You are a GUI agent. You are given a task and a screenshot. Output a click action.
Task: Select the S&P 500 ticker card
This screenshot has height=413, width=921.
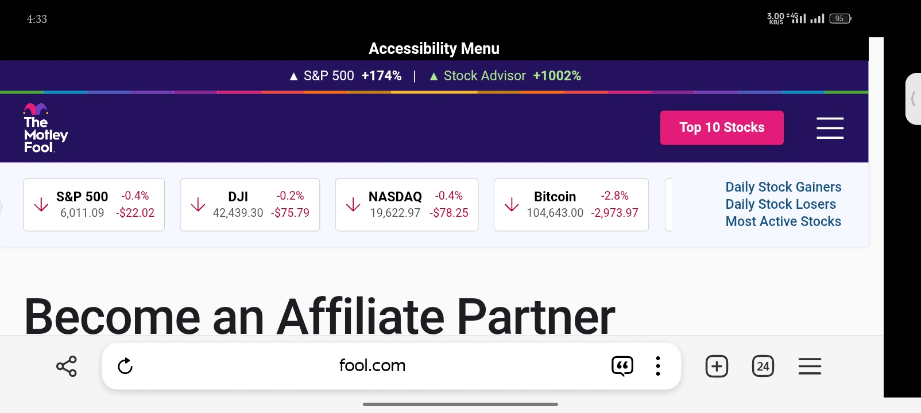[x=94, y=205]
